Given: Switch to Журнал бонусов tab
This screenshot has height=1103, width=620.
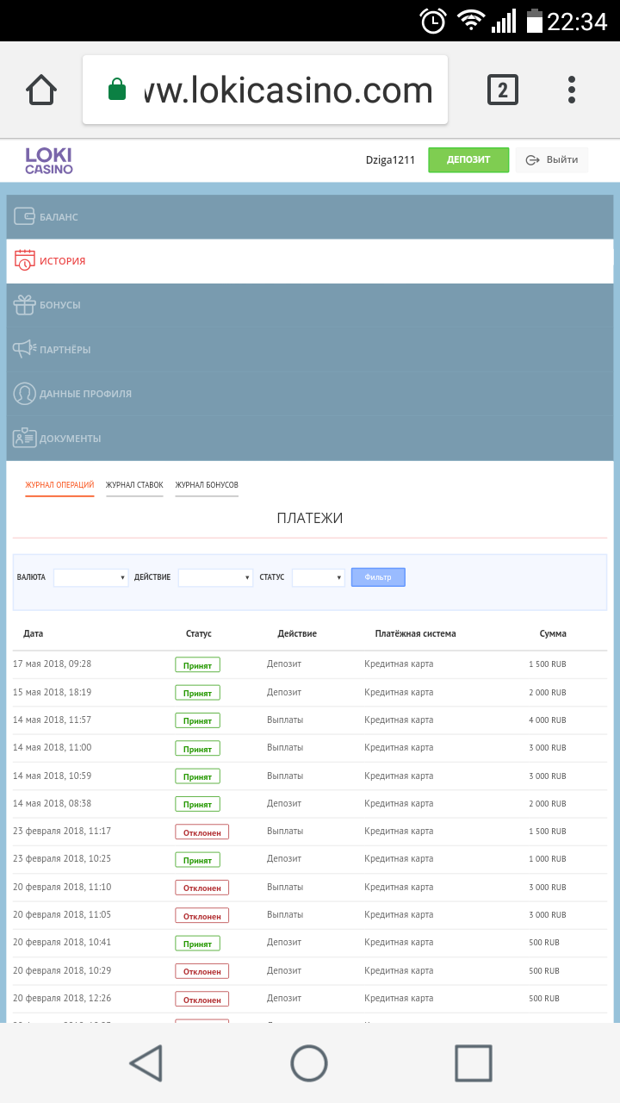Looking at the screenshot, I should click(x=207, y=485).
